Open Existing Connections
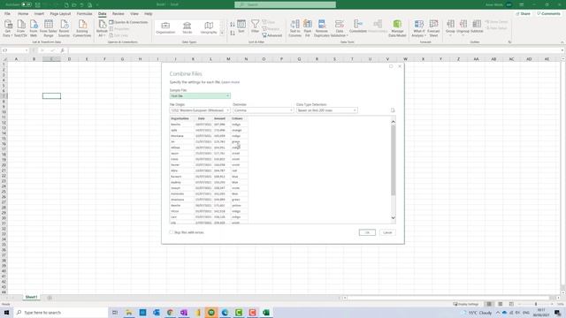 click(82, 28)
